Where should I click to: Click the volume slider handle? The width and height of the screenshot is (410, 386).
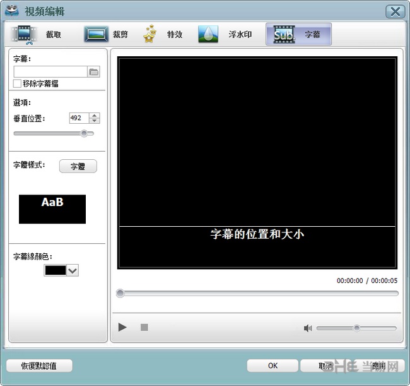point(356,328)
